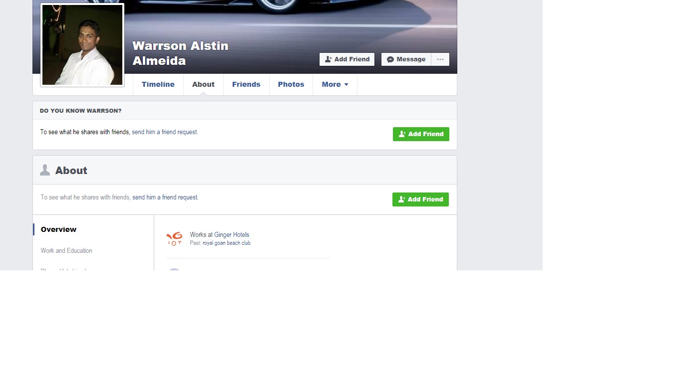
Task: Open the Friends tab
Action: (246, 84)
